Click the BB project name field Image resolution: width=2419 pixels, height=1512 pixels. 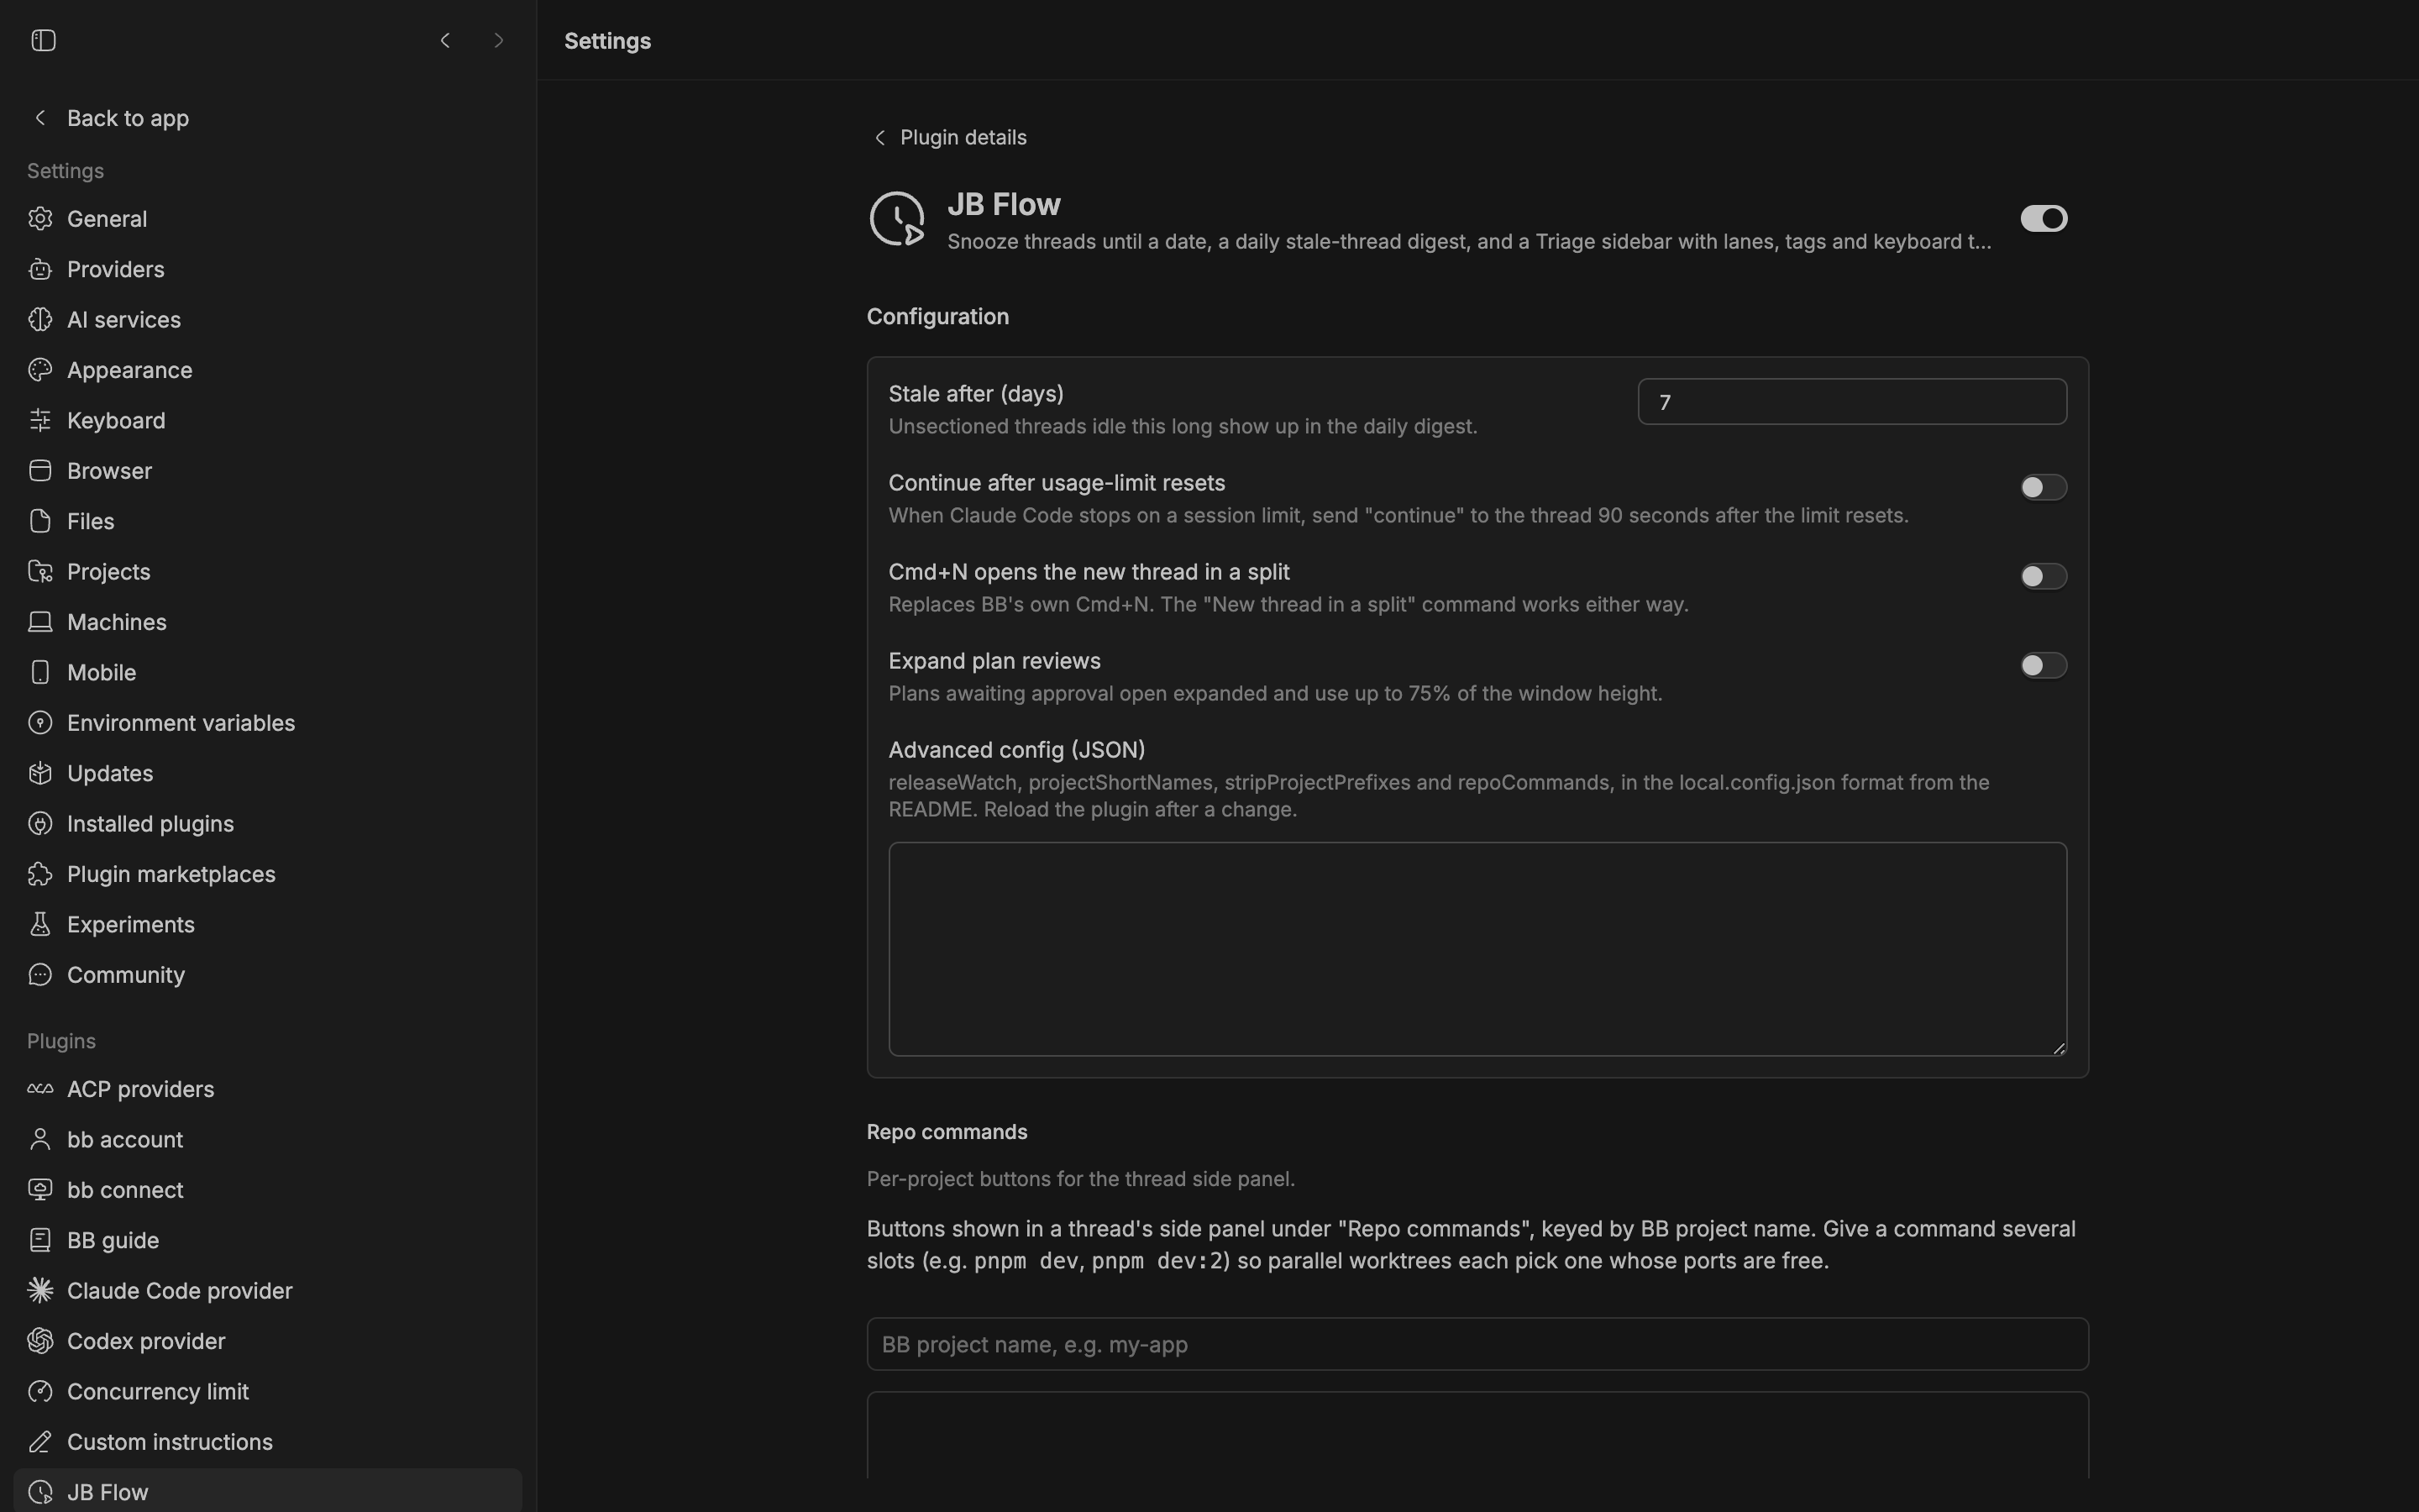click(1477, 1344)
